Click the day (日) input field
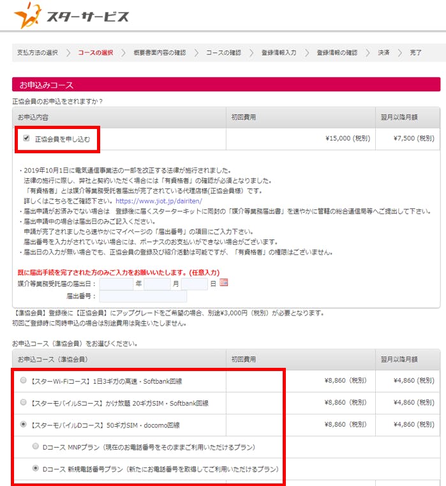The height and width of the screenshot is (486, 446). [194, 284]
